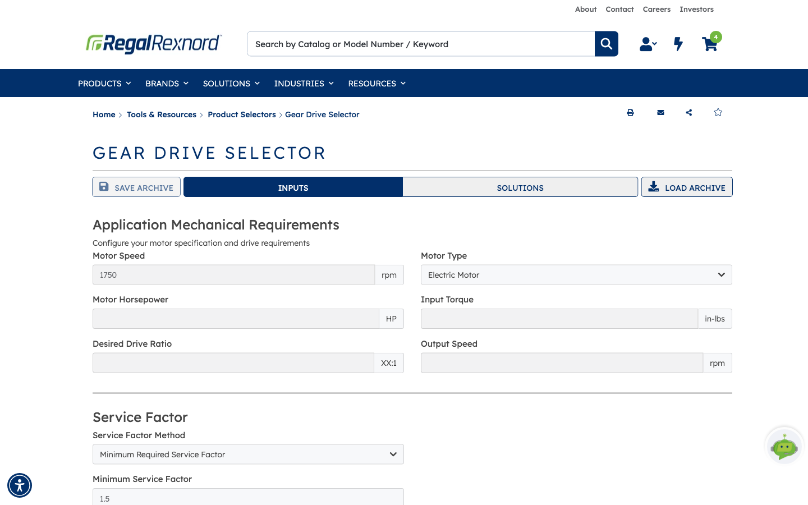The image size is (808, 505).
Task: Open the shopping cart icon
Action: click(x=710, y=43)
